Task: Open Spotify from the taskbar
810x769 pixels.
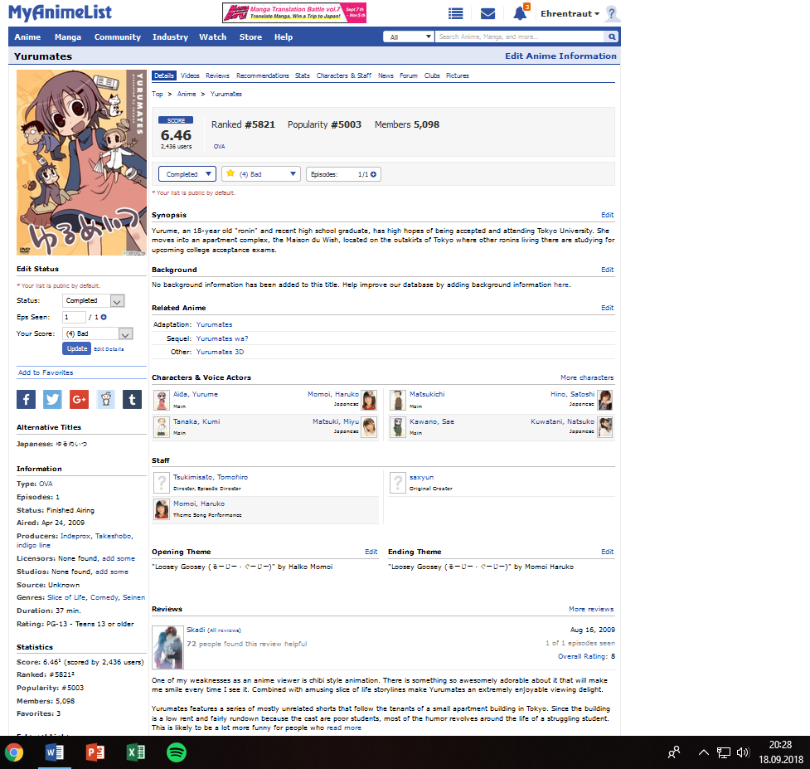Action: click(176, 752)
